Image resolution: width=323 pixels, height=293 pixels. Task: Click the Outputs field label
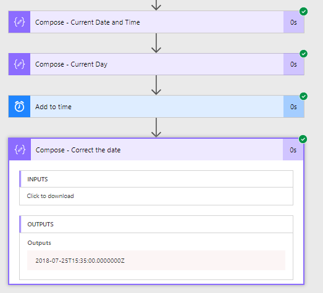(x=39, y=243)
